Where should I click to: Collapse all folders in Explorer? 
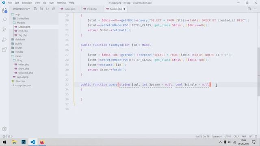53,9
